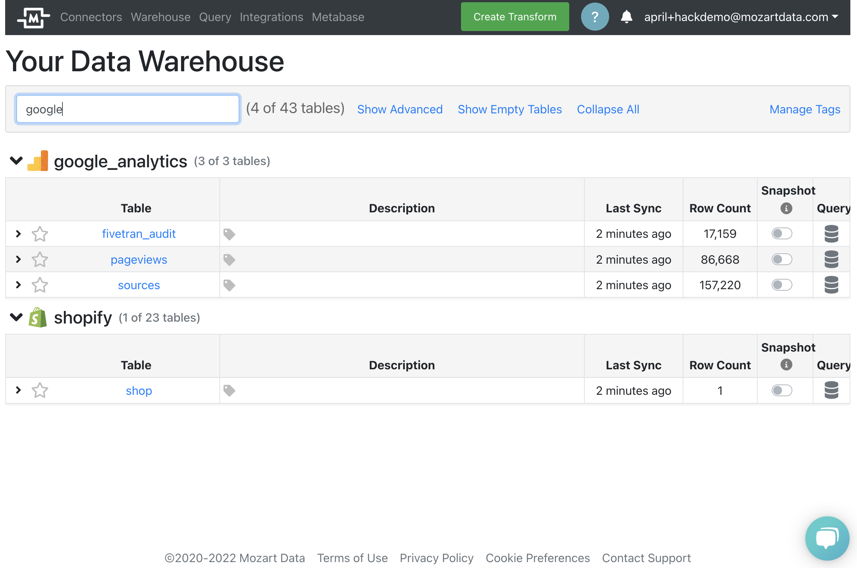Click tag icon in pageviews row

(x=229, y=260)
